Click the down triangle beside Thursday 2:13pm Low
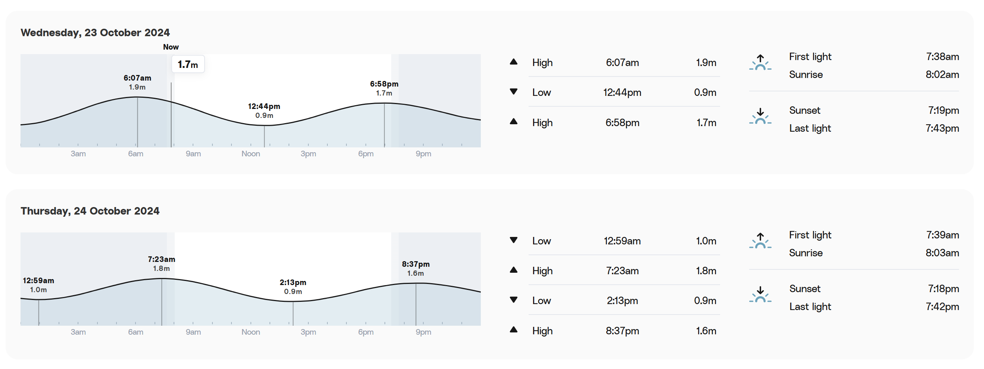The image size is (984, 369). [514, 300]
